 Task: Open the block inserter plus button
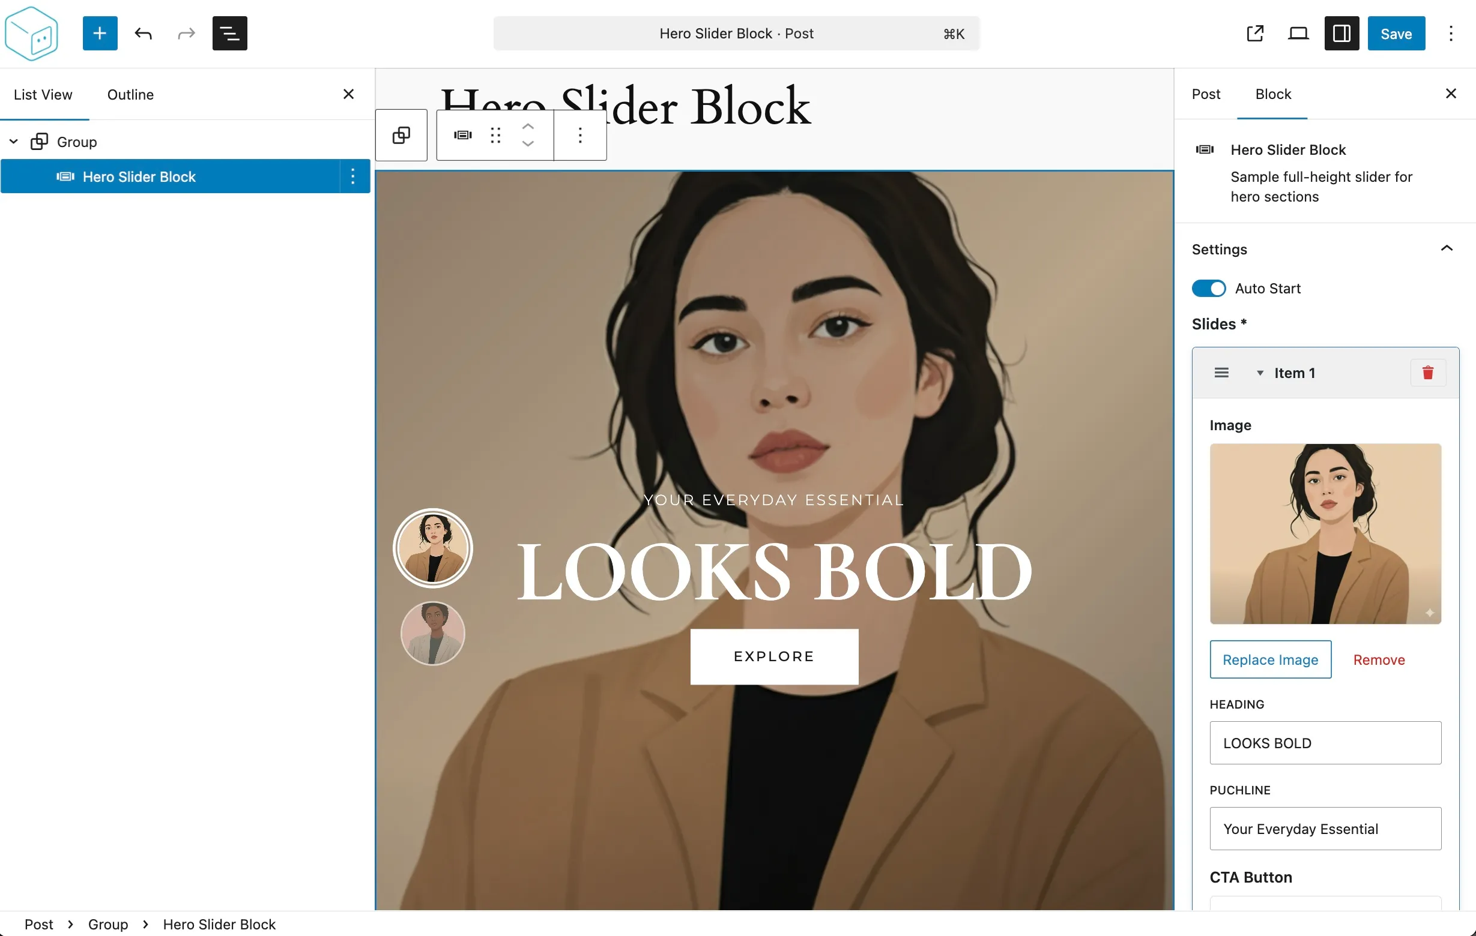(x=100, y=34)
